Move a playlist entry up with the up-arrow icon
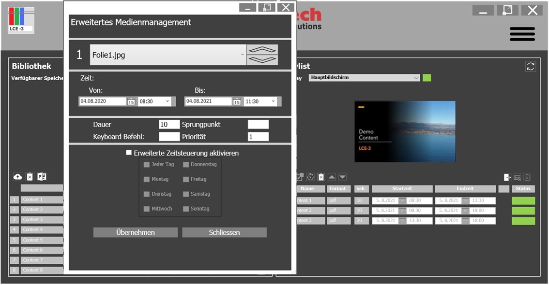The image size is (549, 285). click(331, 176)
